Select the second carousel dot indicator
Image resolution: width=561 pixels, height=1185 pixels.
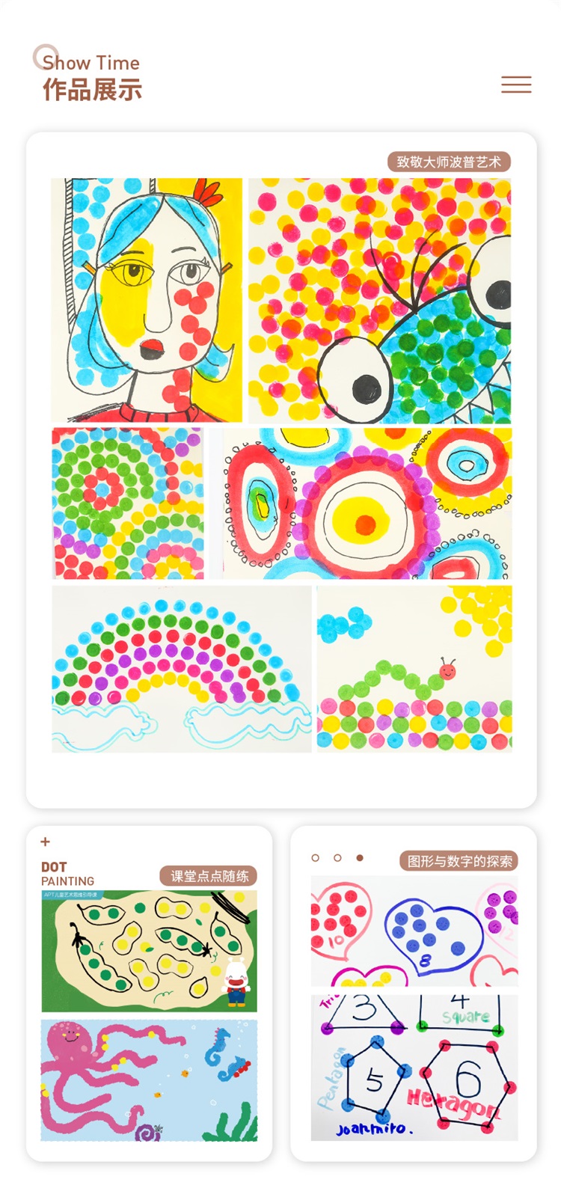point(337,857)
